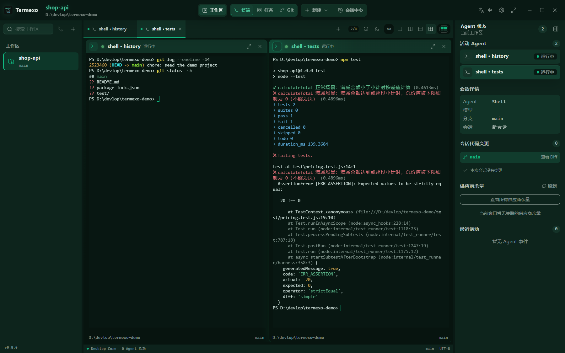Click the 中 language indicator
This screenshot has height=353, width=565.
(x=490, y=10)
